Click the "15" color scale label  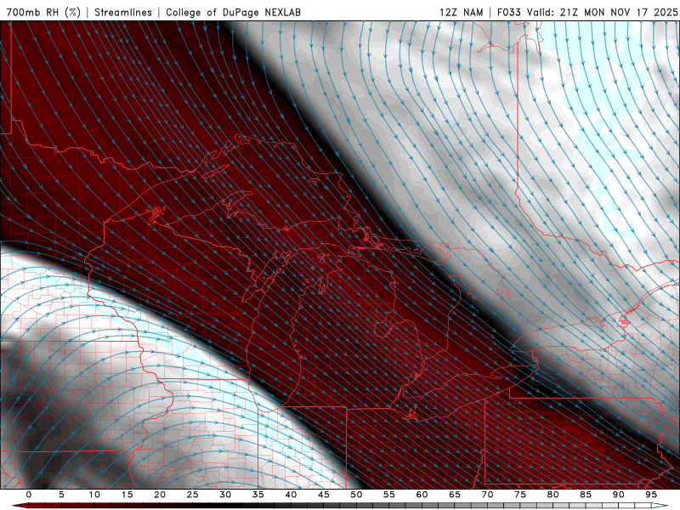(127, 495)
